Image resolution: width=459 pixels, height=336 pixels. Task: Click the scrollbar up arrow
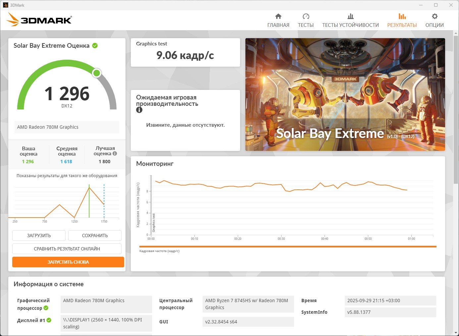click(x=456, y=33)
